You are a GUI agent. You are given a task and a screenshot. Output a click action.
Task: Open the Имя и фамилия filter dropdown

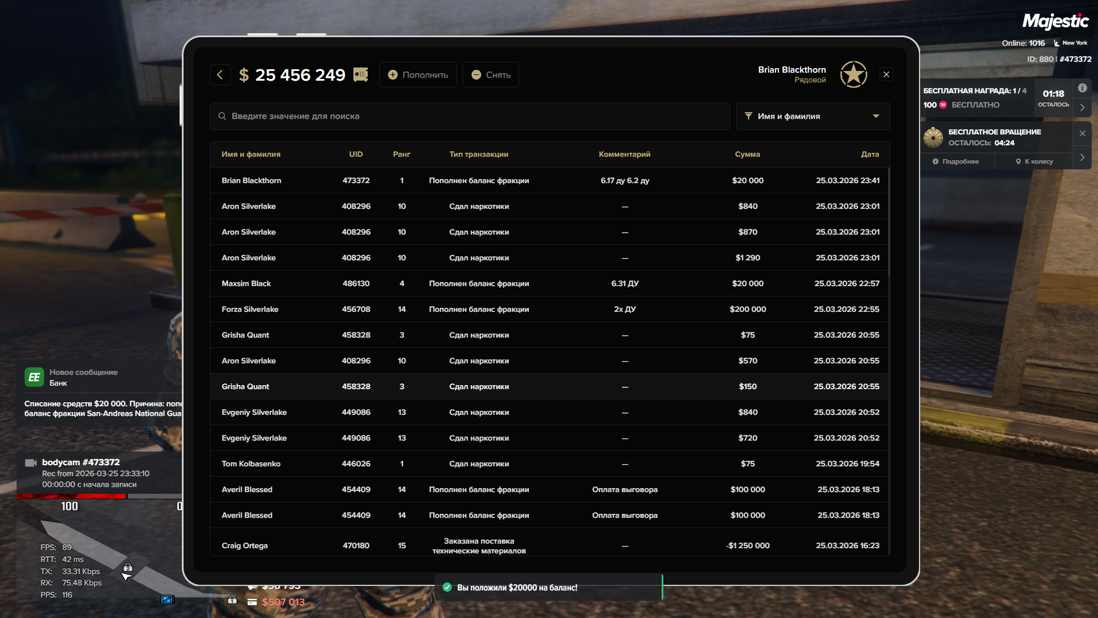(812, 116)
